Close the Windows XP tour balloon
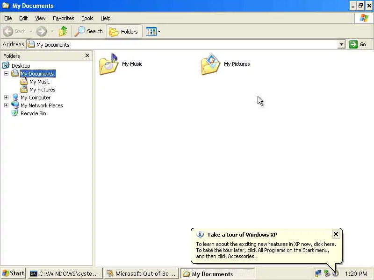The width and height of the screenshot is (374, 280). 336,234
